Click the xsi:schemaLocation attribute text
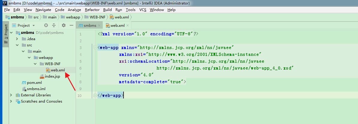Screen dimensions: 358x124 pos(192,61)
